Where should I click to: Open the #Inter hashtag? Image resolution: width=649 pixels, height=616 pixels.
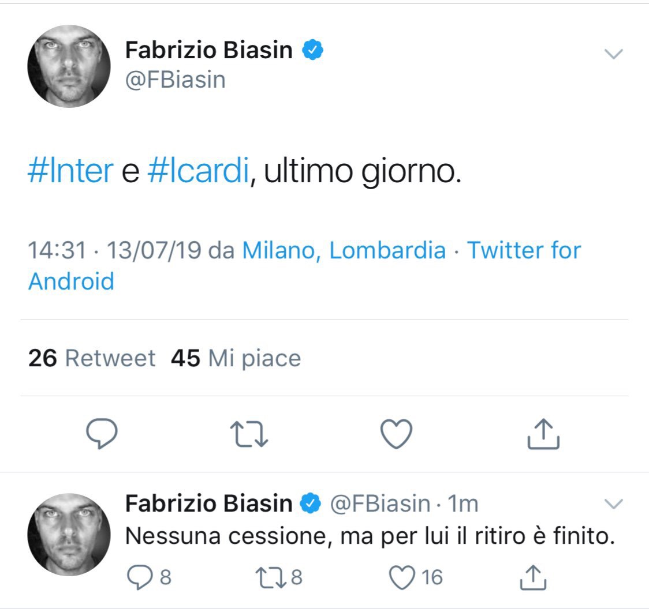(x=70, y=171)
